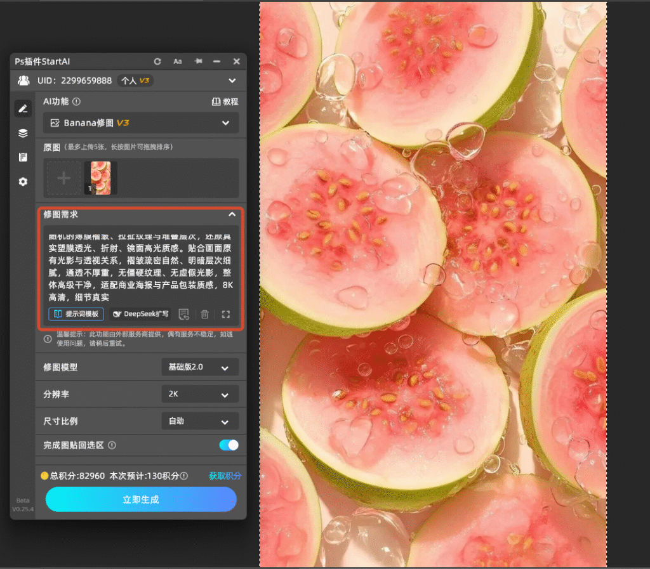Click the 个人 V3 membership badge
The image size is (650, 569).
pyautogui.click(x=136, y=81)
